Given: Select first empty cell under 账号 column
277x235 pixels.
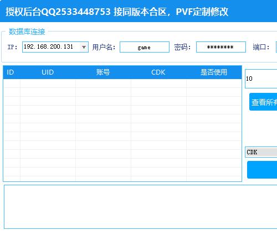Looking at the screenshot, I should point(103,83).
